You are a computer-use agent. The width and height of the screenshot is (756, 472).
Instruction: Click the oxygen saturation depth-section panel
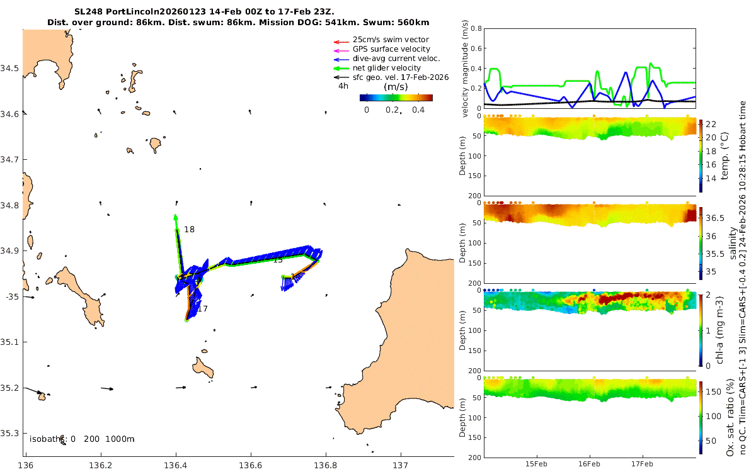point(589,417)
